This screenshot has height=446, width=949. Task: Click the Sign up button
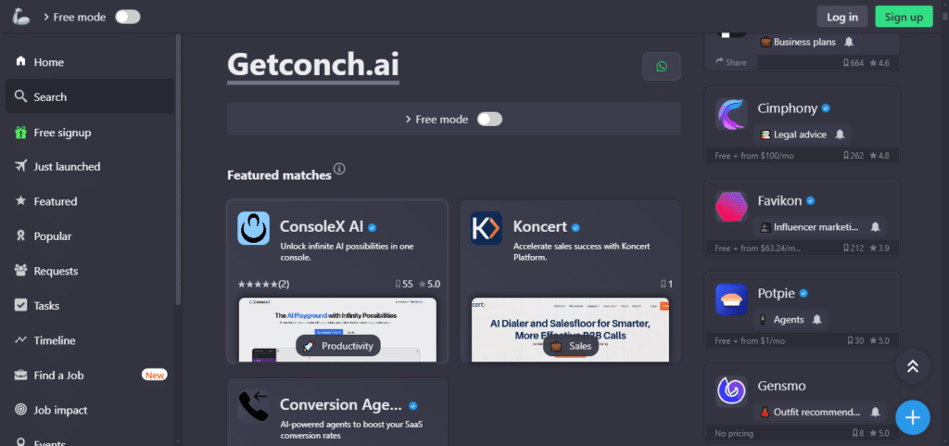[x=904, y=17]
